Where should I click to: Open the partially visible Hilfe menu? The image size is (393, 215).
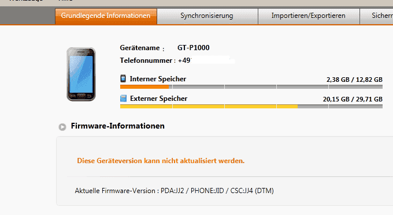tap(66, 1)
